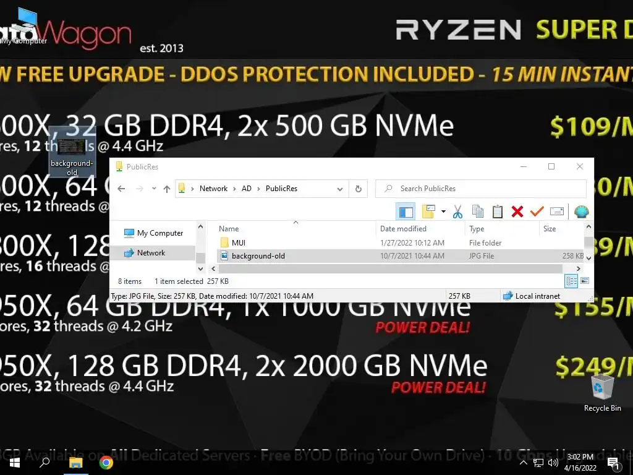Click file list scroll down arrow
The width and height of the screenshot is (633, 475).
pyautogui.click(x=588, y=258)
